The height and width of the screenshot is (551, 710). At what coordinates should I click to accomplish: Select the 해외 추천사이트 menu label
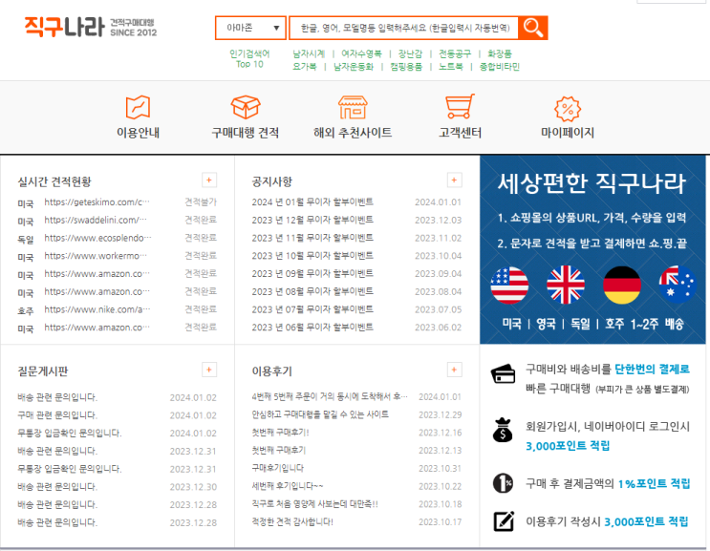353,133
